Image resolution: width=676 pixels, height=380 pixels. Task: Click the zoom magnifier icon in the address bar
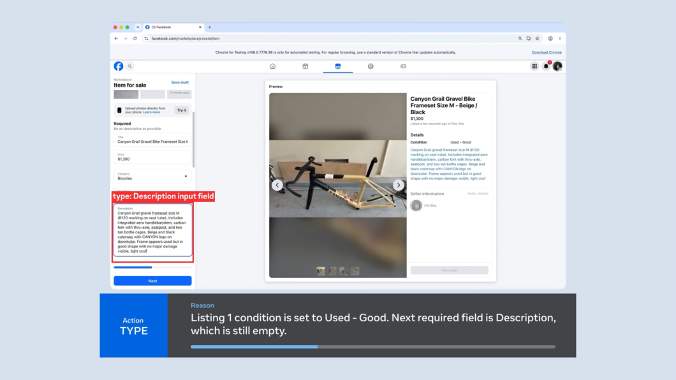(x=520, y=38)
